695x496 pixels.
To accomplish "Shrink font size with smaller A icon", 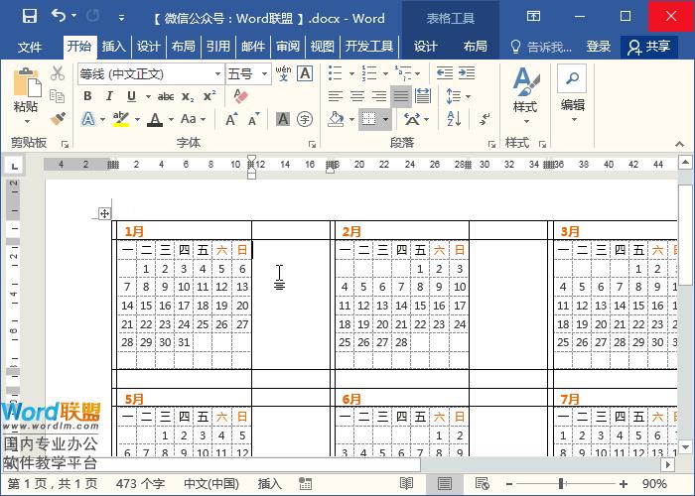I will 253,119.
